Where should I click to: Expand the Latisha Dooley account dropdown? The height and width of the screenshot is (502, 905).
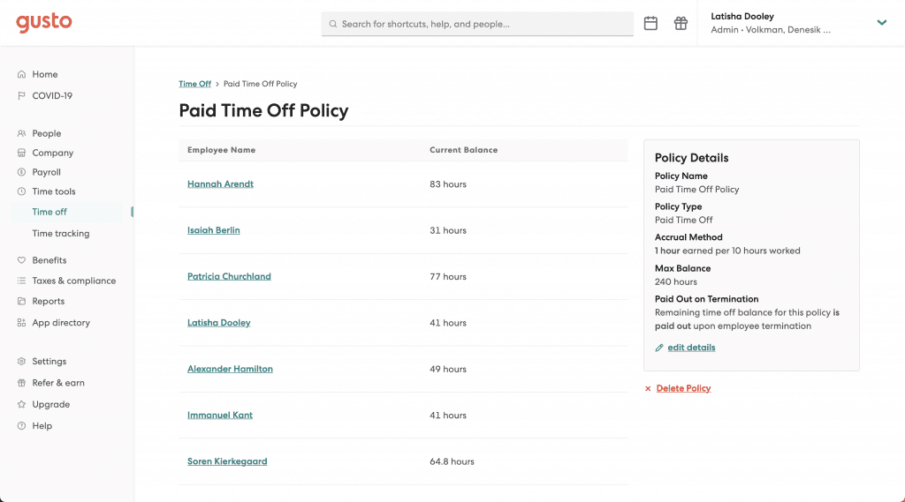881,23
